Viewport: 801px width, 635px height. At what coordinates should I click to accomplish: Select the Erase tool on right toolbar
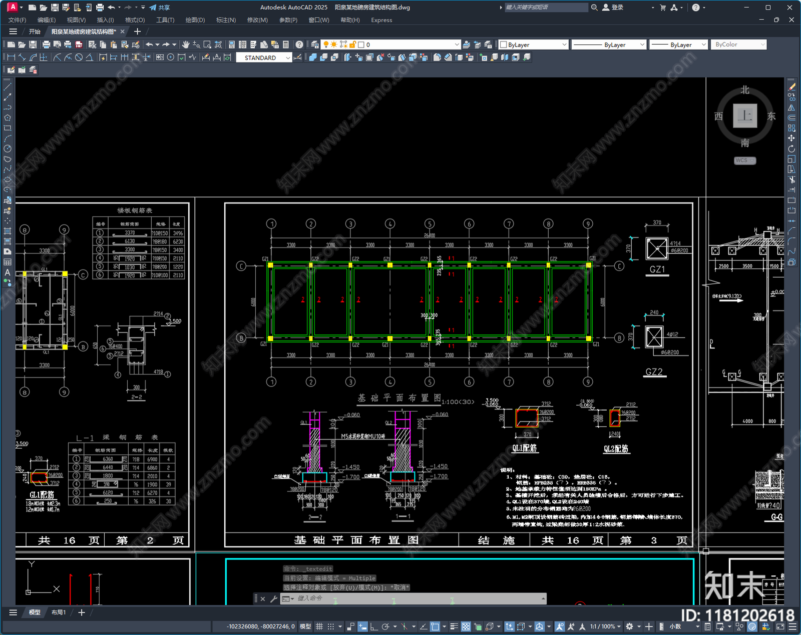tap(791, 87)
